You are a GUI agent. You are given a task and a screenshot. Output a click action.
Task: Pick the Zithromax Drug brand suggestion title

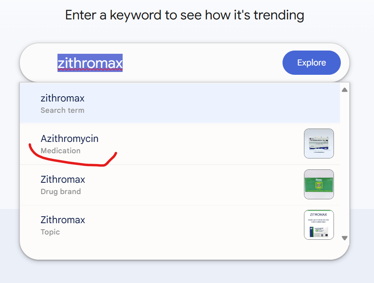coord(63,179)
